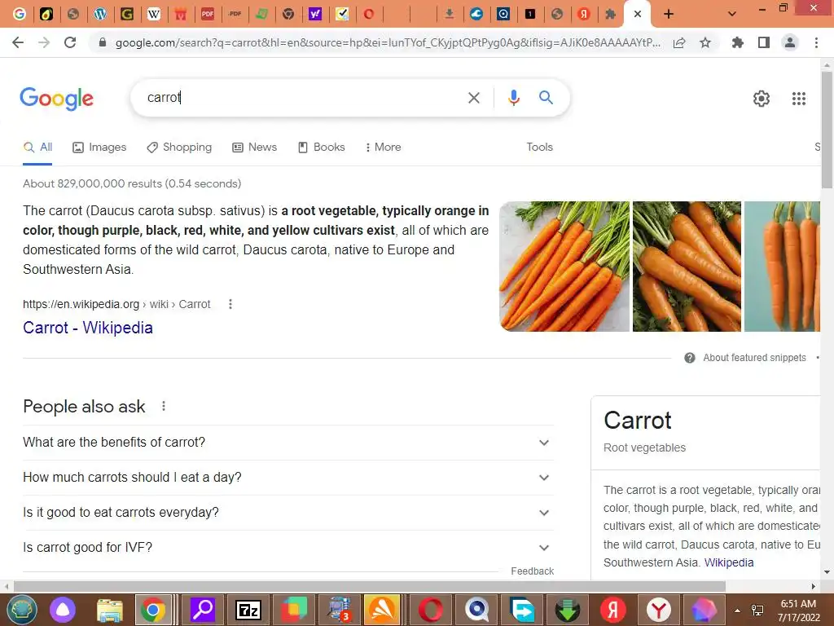Image resolution: width=834 pixels, height=626 pixels.
Task: Expand "Is it good to eat carrots everyday?"
Action: [x=288, y=513]
